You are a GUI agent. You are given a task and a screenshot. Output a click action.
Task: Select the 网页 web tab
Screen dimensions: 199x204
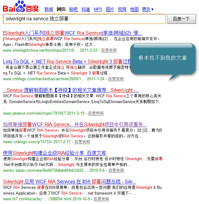[x=61, y=9]
